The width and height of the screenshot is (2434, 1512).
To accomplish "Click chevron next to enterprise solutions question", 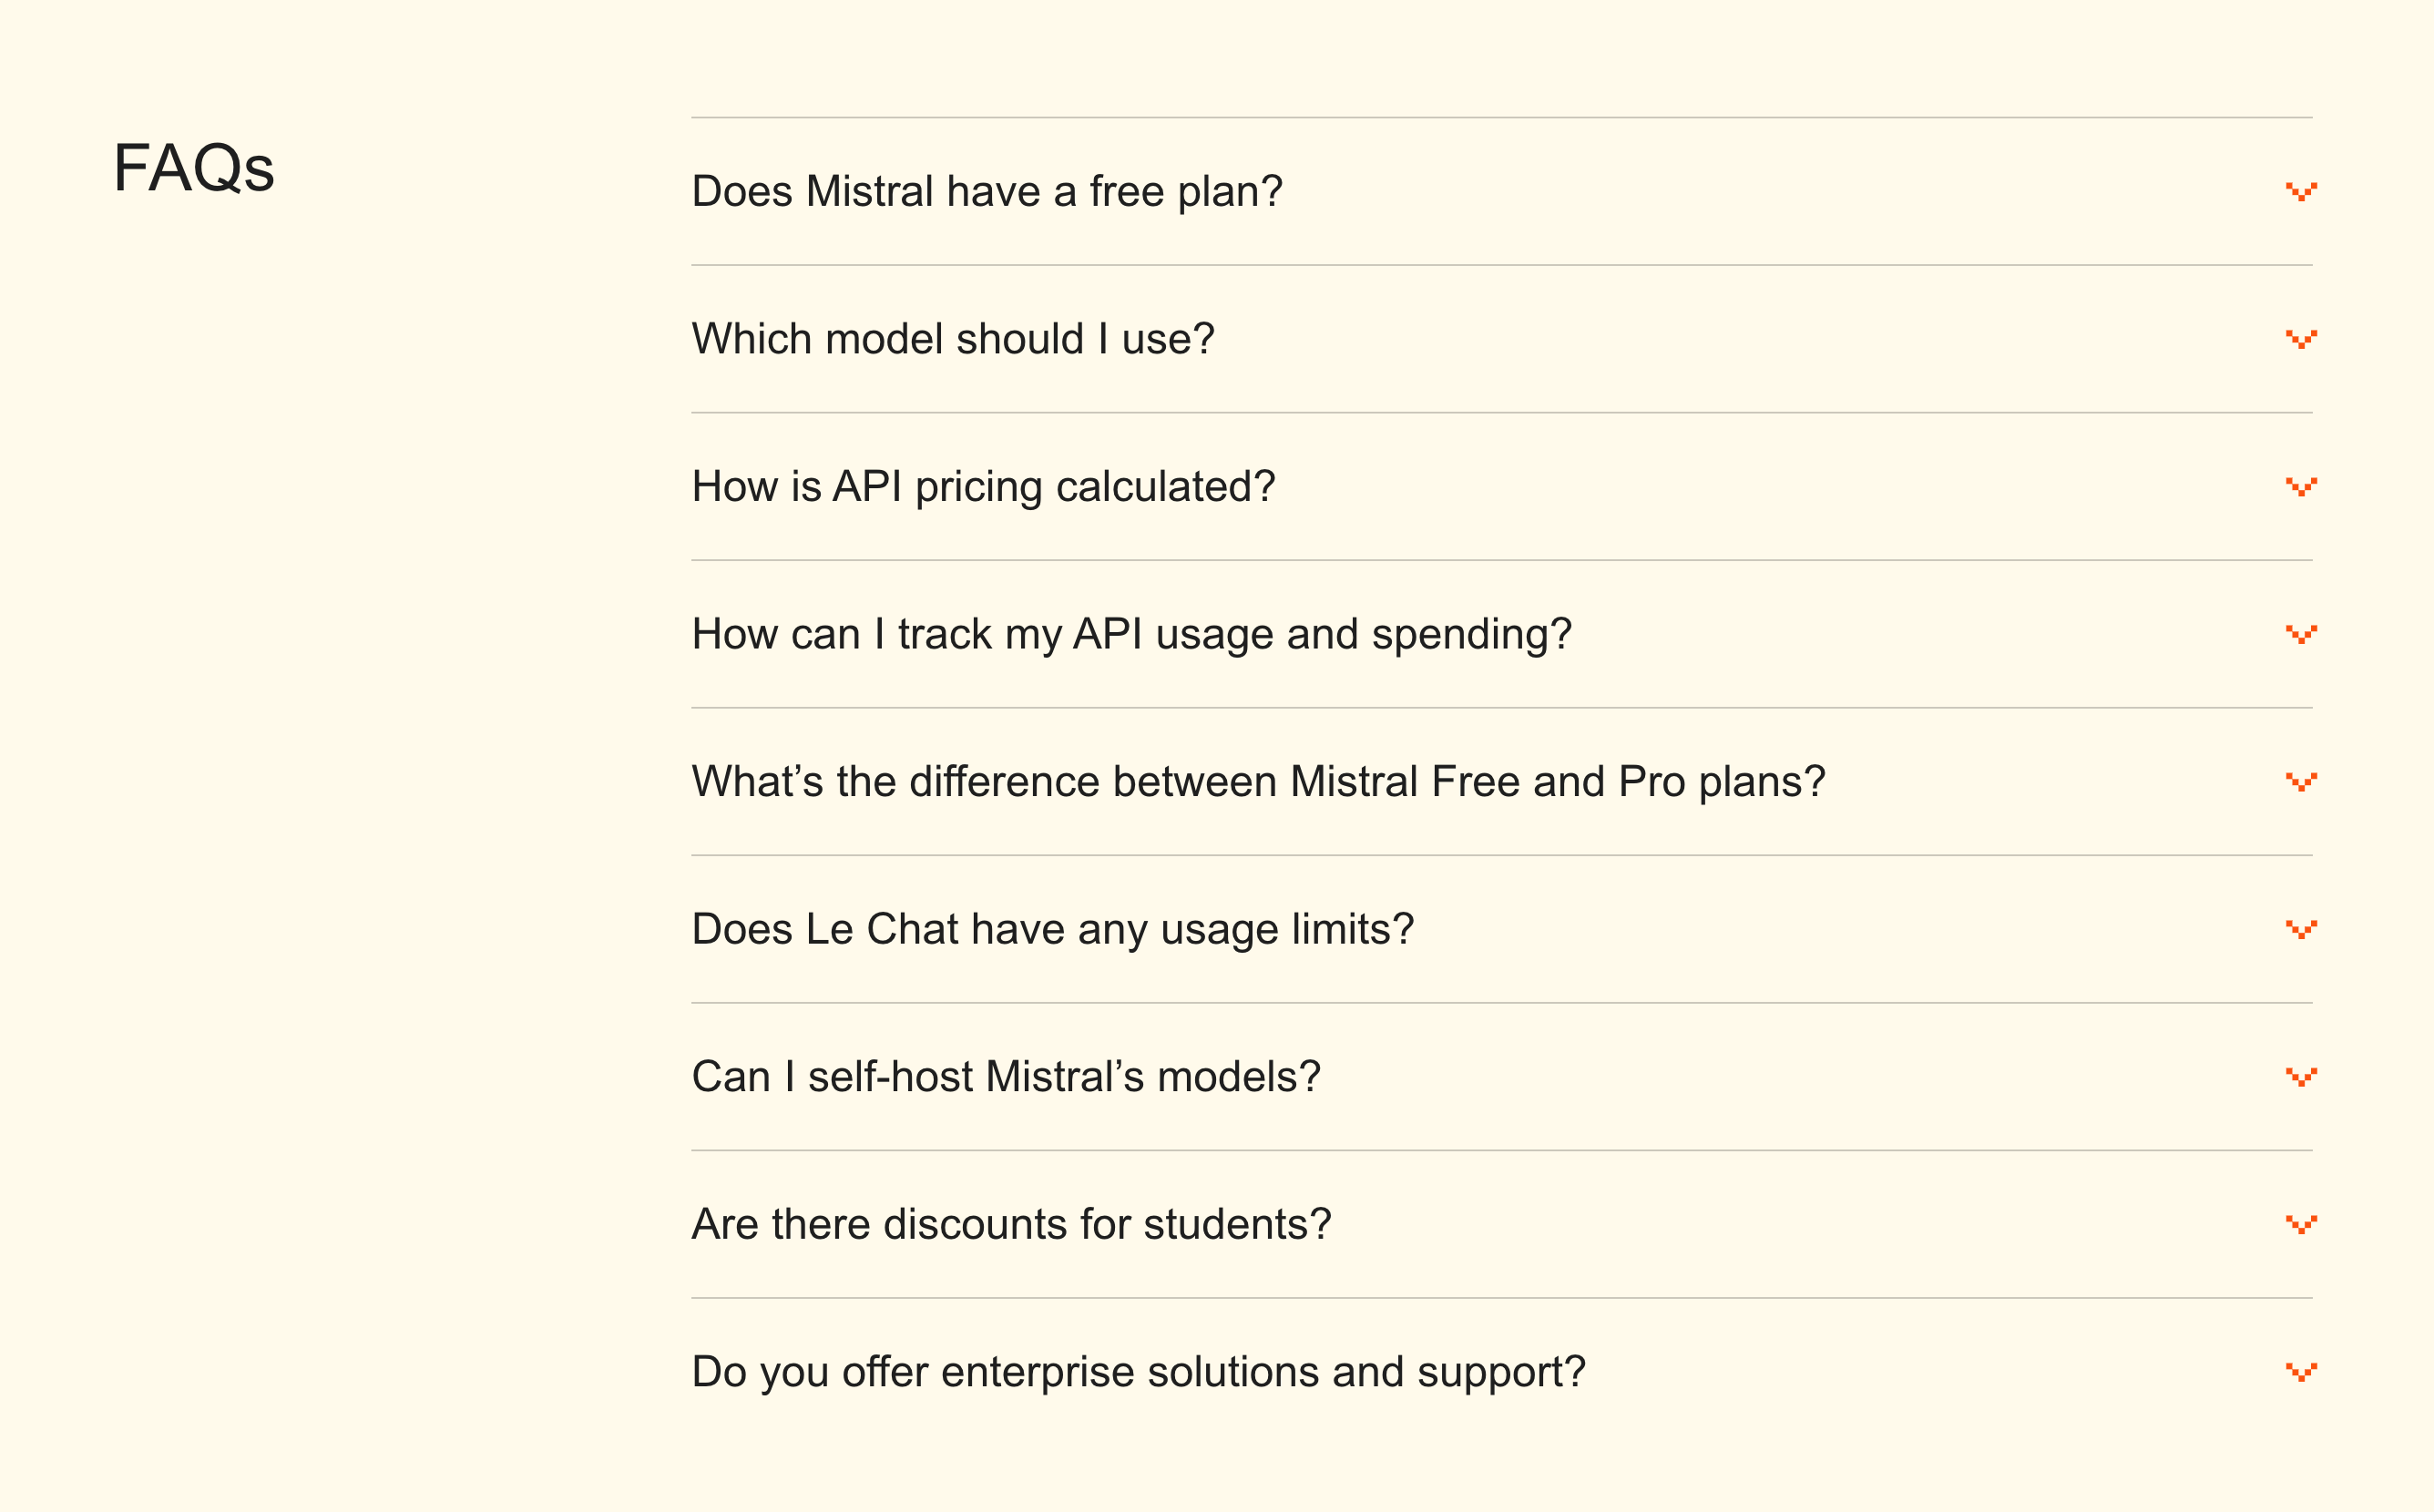I will point(2301,1372).
